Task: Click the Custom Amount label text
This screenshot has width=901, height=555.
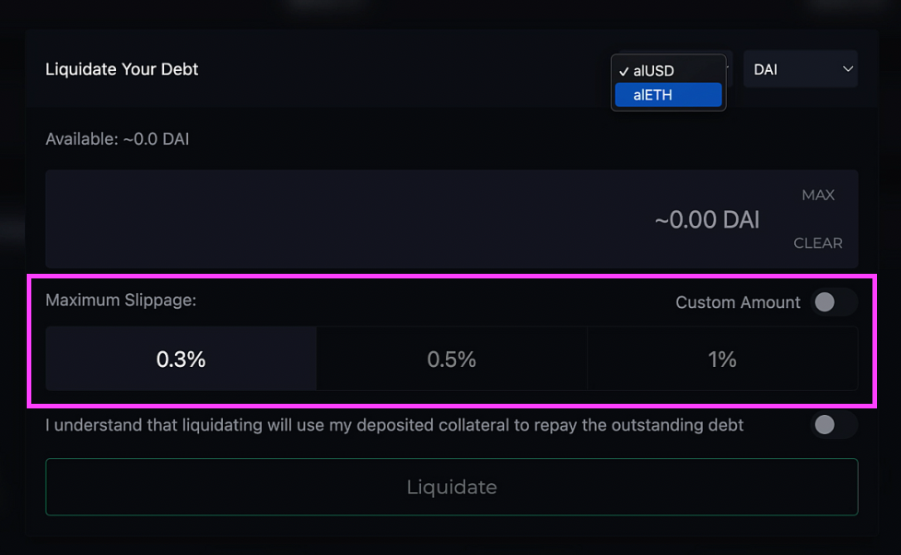Action: click(x=738, y=302)
